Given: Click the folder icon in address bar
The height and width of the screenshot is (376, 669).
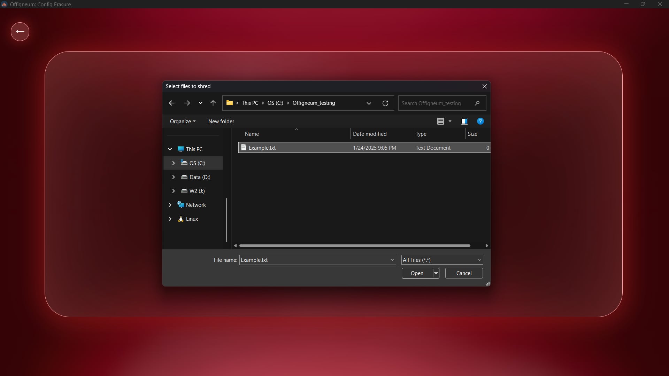Looking at the screenshot, I should pyautogui.click(x=229, y=103).
